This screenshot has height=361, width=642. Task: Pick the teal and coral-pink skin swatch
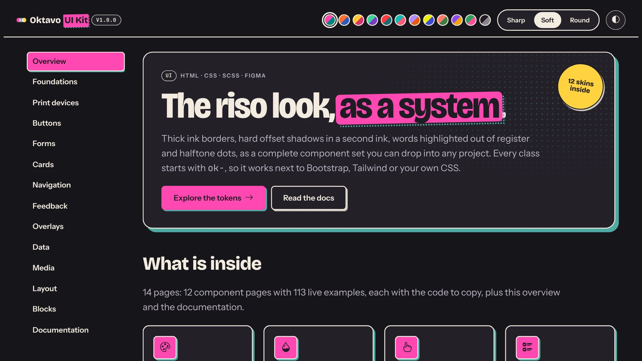pyautogui.click(x=400, y=20)
